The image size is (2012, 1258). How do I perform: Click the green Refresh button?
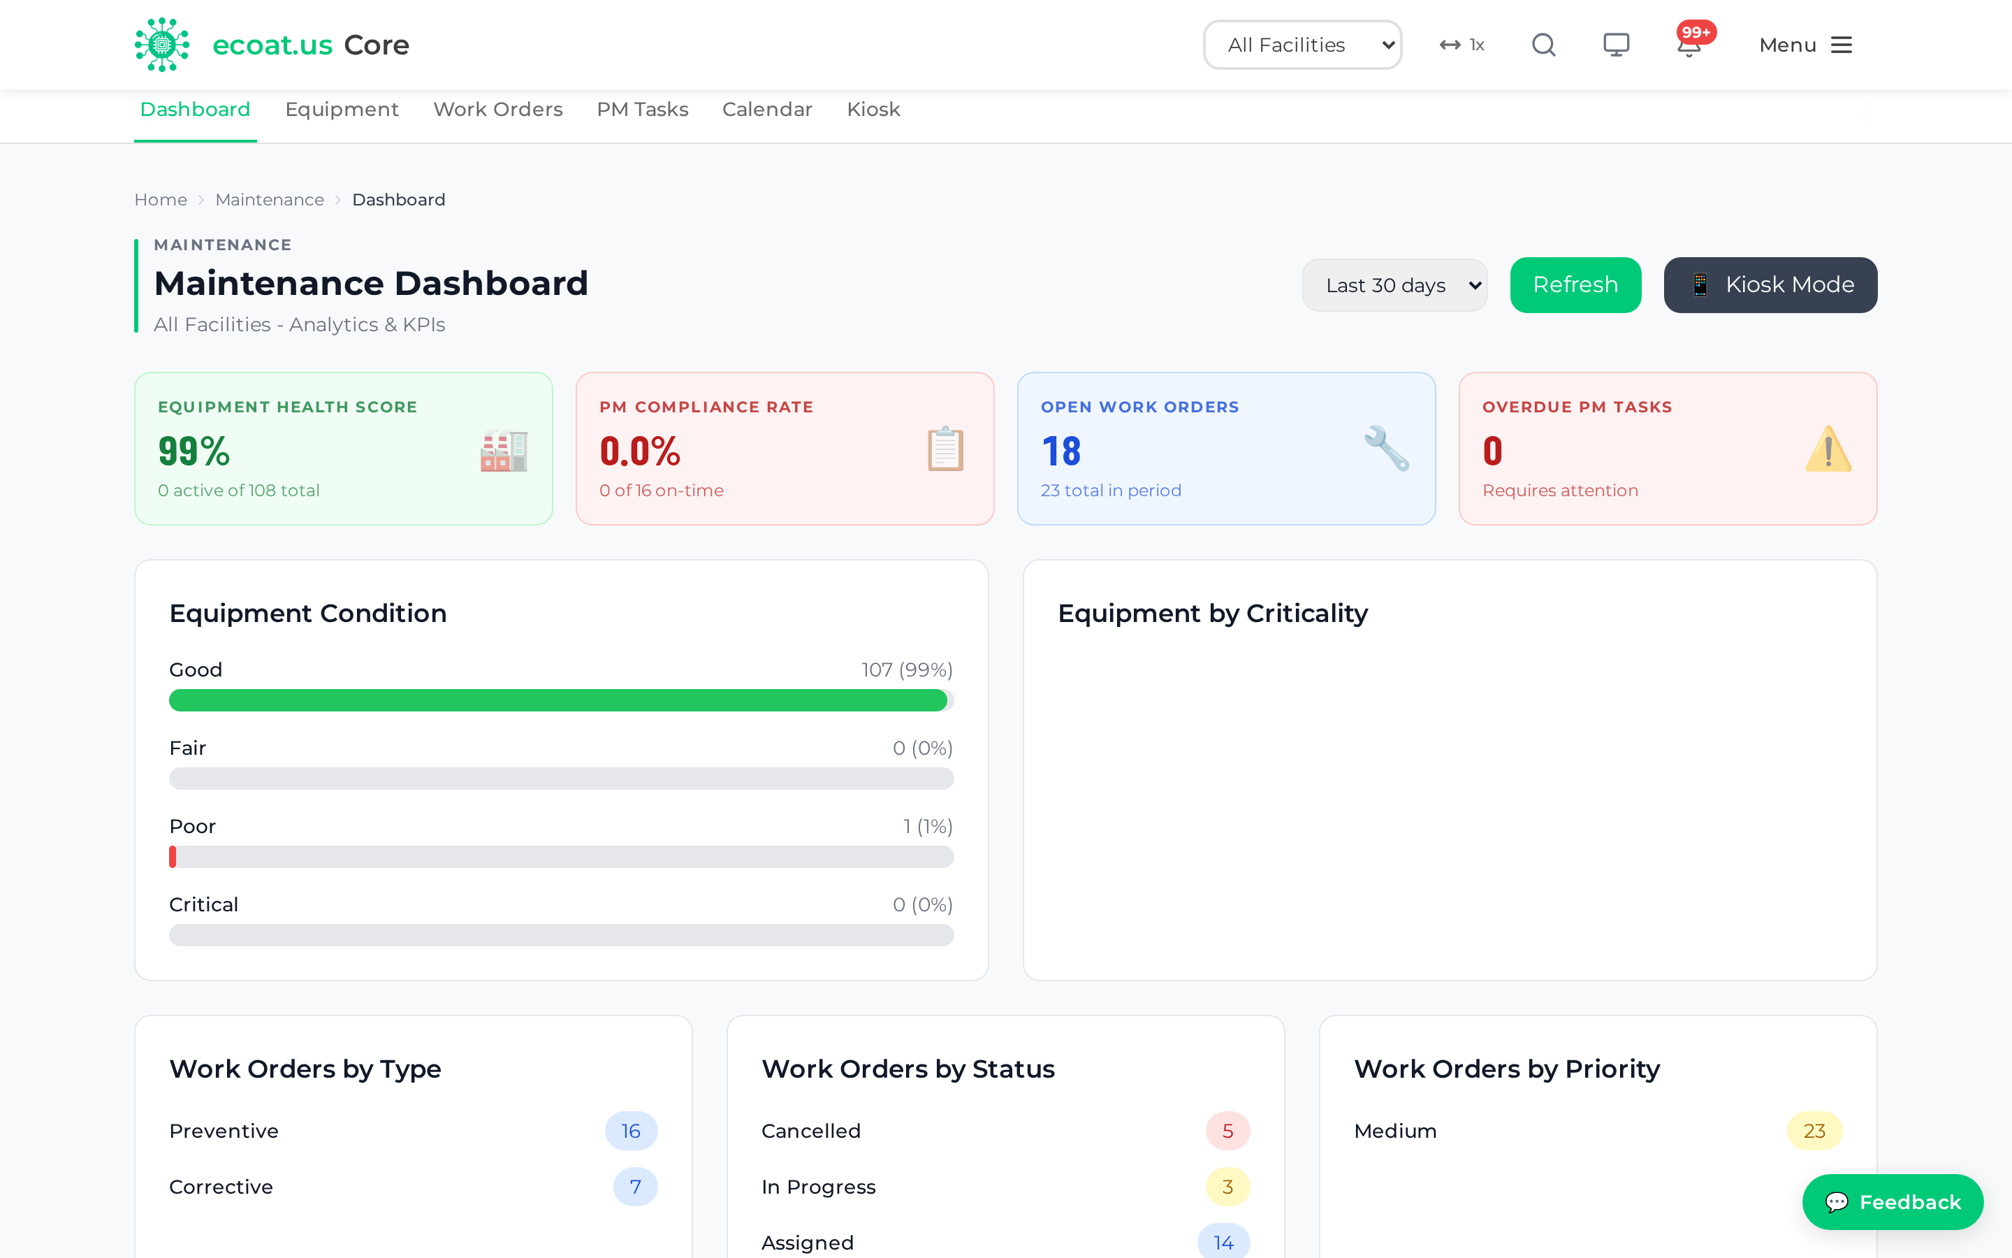1575,285
